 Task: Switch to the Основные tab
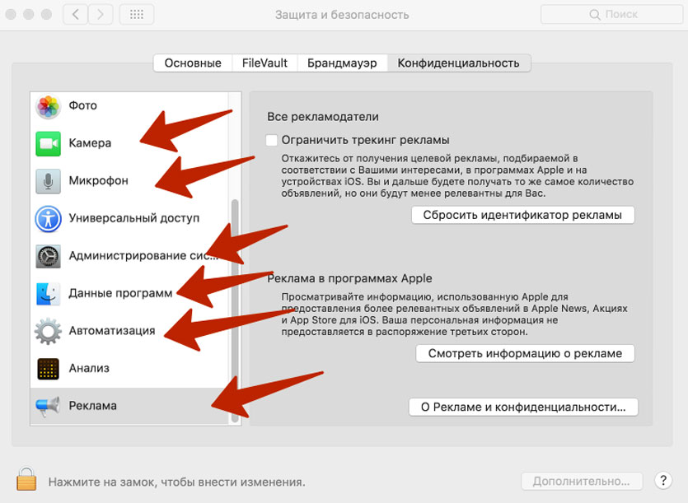pyautogui.click(x=193, y=63)
